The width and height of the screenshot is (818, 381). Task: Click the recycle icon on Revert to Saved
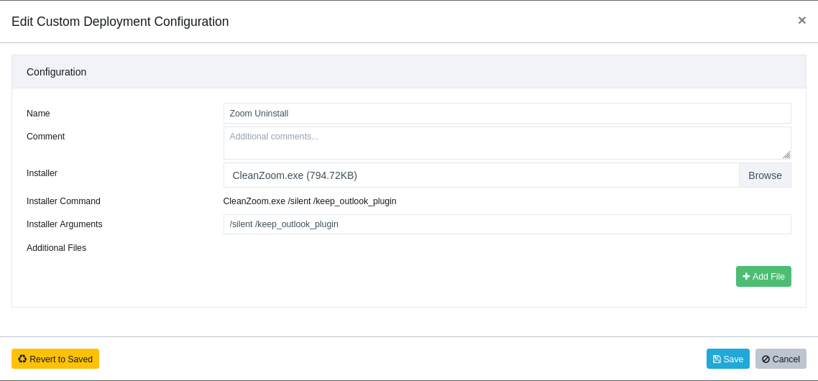[x=22, y=359]
